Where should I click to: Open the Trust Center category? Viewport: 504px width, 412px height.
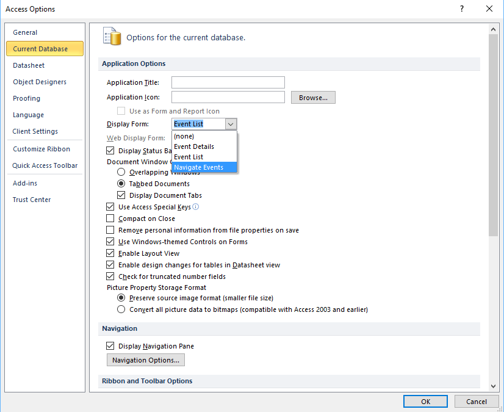(x=32, y=200)
